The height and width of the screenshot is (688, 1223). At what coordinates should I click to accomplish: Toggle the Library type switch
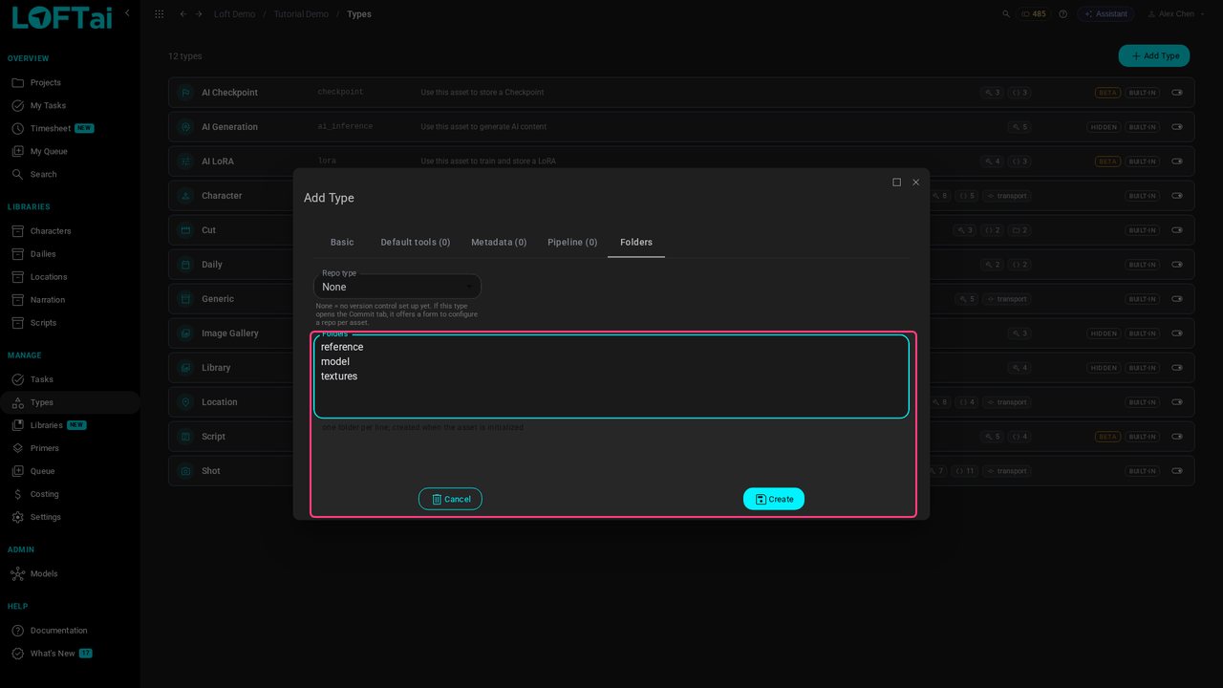tap(1177, 368)
